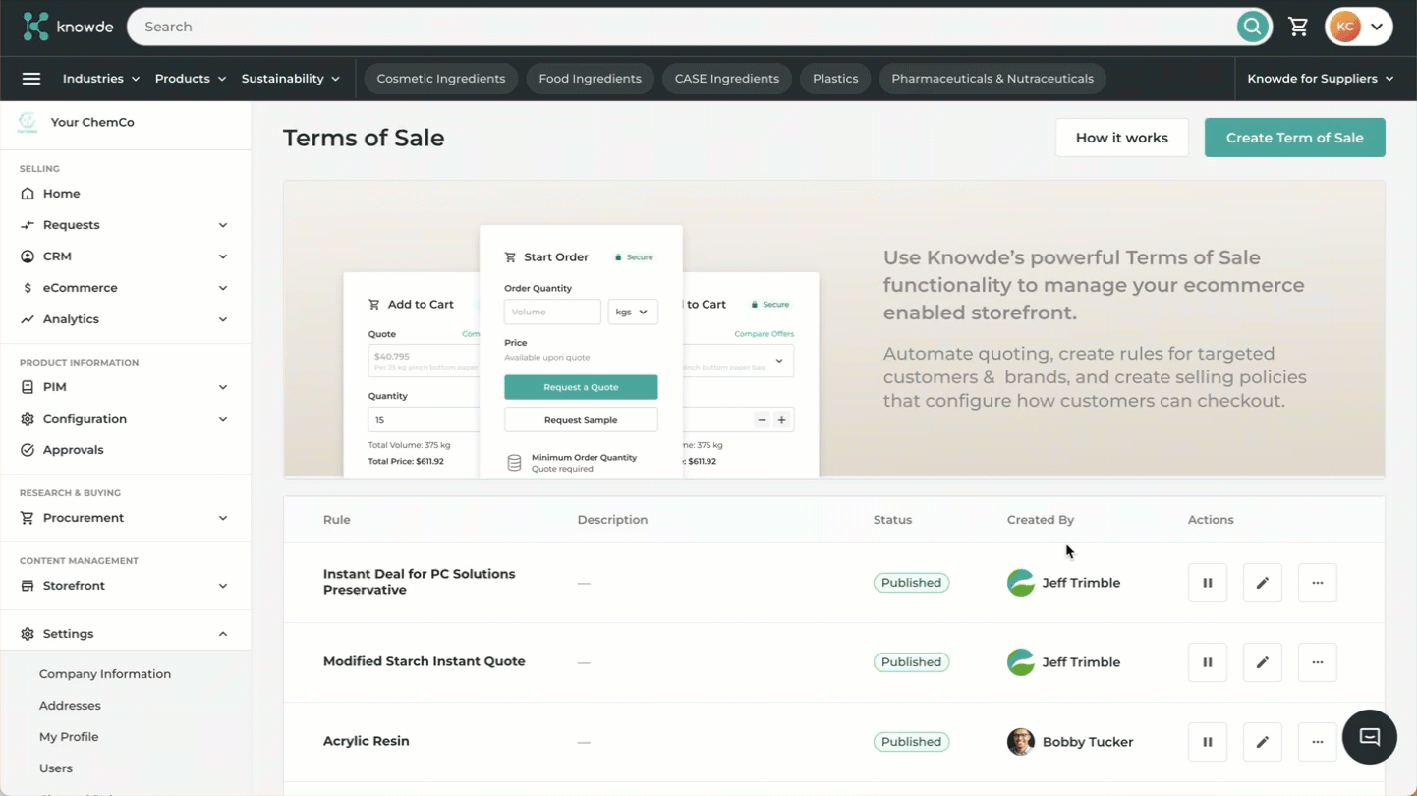Click the Your ChemCo company logo

pyautogui.click(x=28, y=123)
